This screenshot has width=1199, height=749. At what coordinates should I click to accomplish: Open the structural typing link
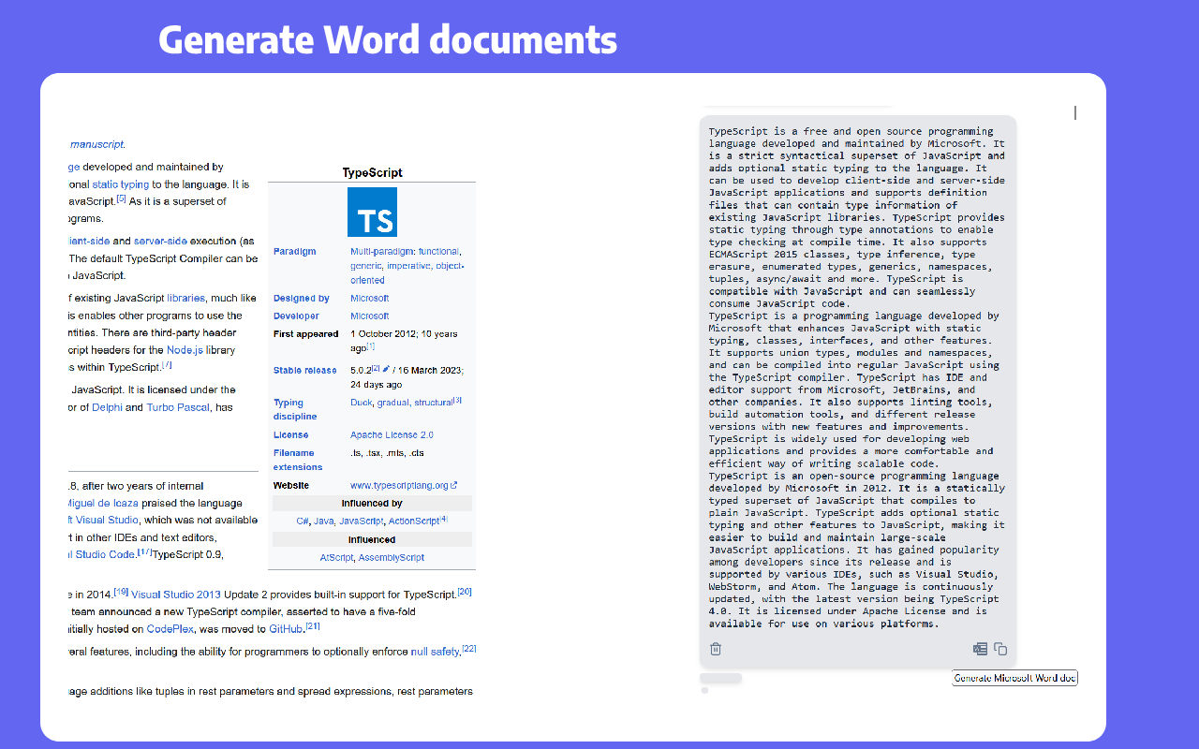pos(433,403)
